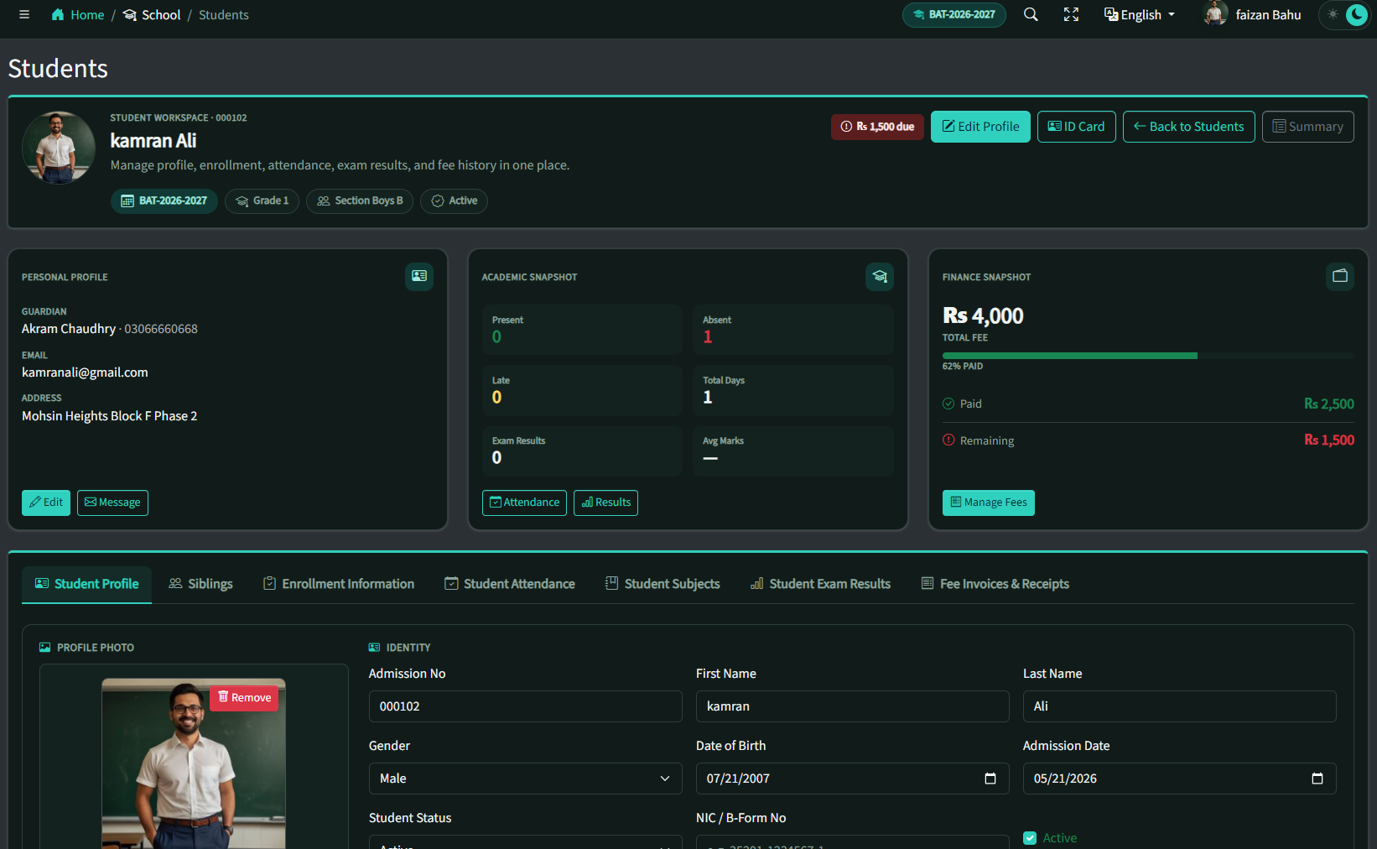Click the profile photo preview image
The width and height of the screenshot is (1377, 849).
tap(194, 763)
